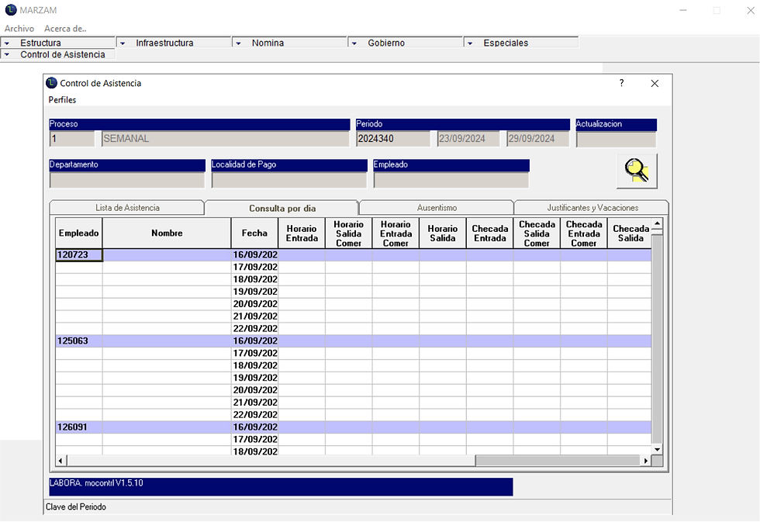The width and height of the screenshot is (760, 522).
Task: Click the Nombre column header
Action: 167,233
